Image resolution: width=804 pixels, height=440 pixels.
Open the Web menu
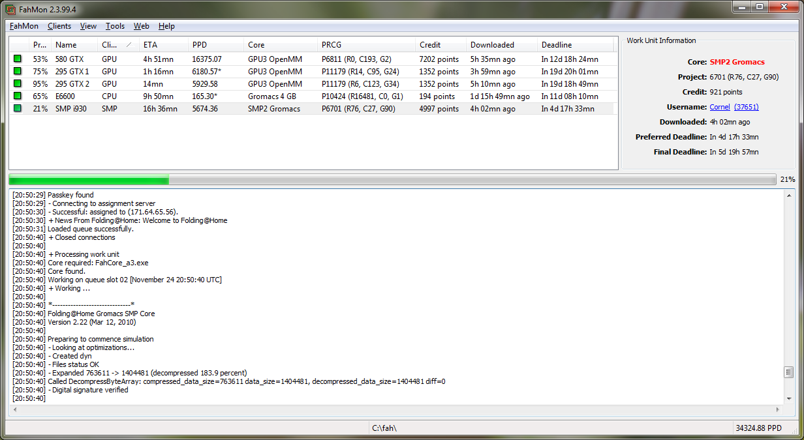[x=142, y=26]
